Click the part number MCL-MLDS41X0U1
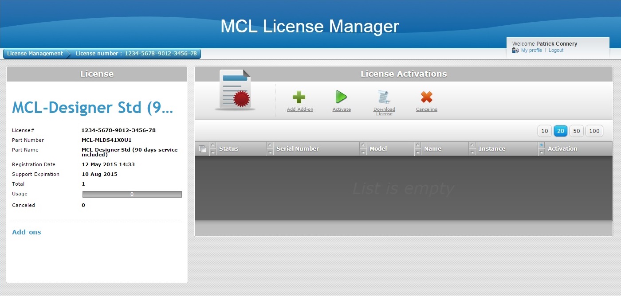 click(106, 140)
